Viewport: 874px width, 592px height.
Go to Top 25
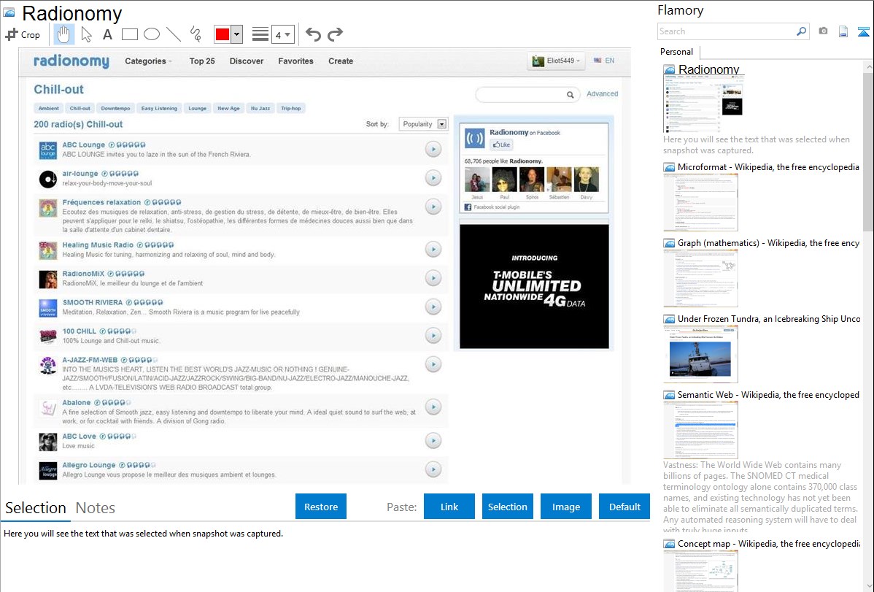(202, 61)
